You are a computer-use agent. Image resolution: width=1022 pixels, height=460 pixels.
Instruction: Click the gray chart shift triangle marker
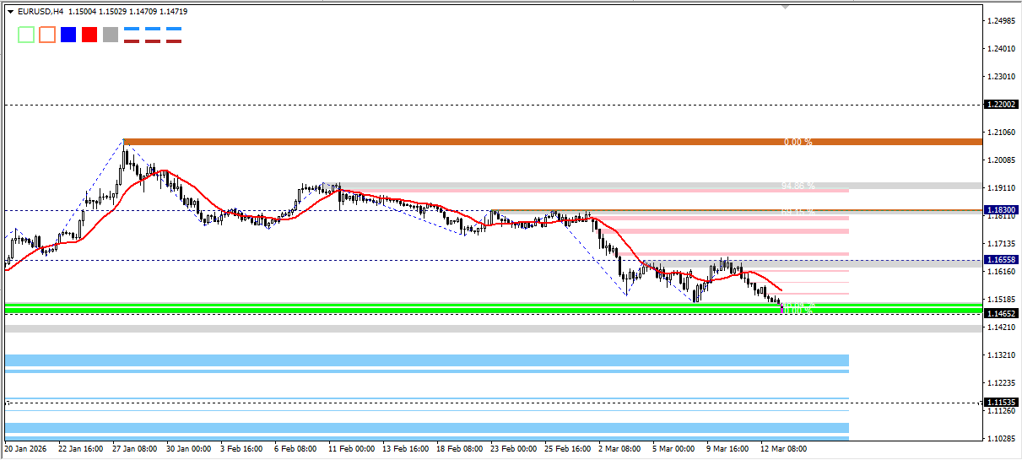[x=787, y=6]
